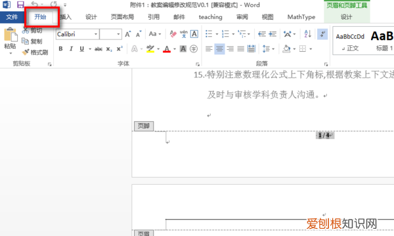Decrease font size with the small A icon
Screen dimensions: 394x236
click(x=139, y=34)
